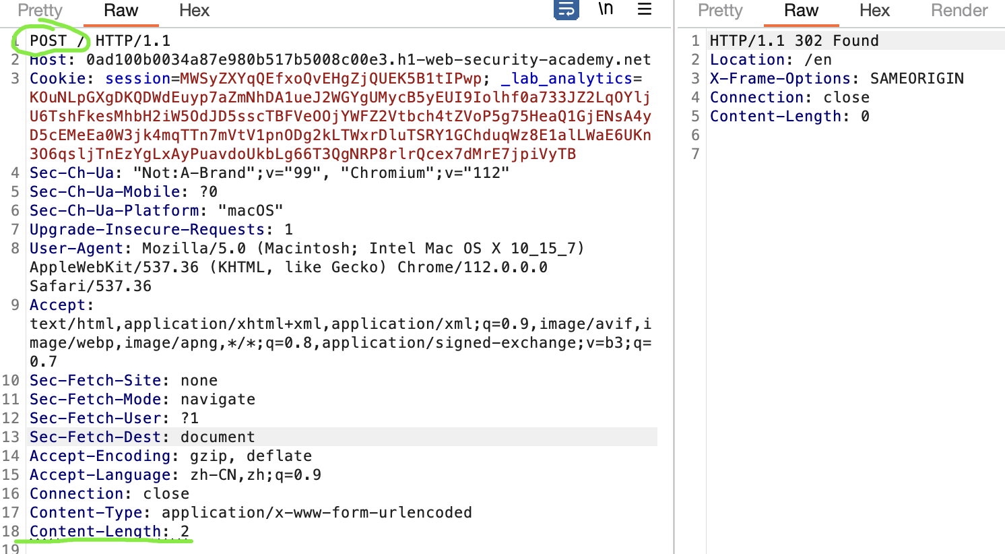Screen dimensions: 1005x554
Task: Click the Upgrade-Insecure-Requests header line
Action: (161, 229)
